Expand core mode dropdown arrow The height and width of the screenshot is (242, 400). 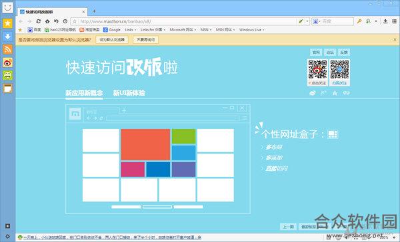(307, 21)
